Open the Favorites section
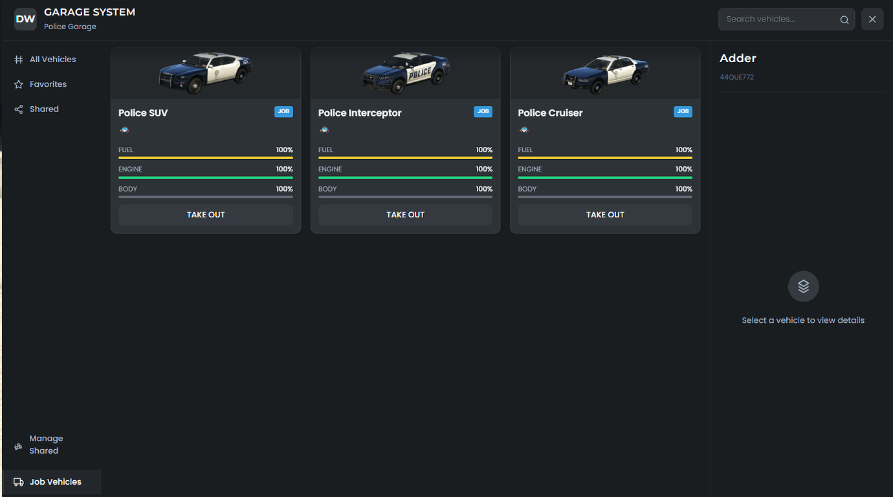This screenshot has height=497, width=893. pyautogui.click(x=47, y=83)
